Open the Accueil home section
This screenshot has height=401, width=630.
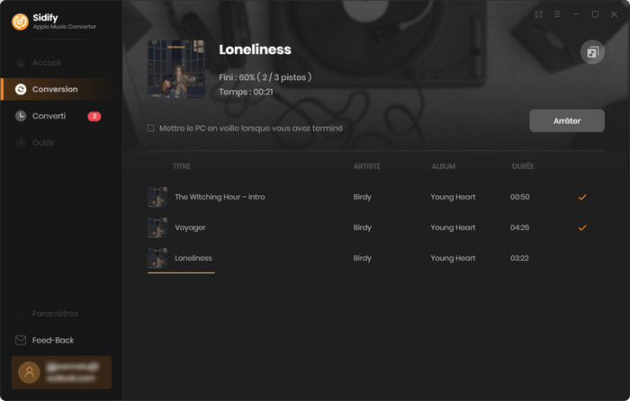[46, 63]
